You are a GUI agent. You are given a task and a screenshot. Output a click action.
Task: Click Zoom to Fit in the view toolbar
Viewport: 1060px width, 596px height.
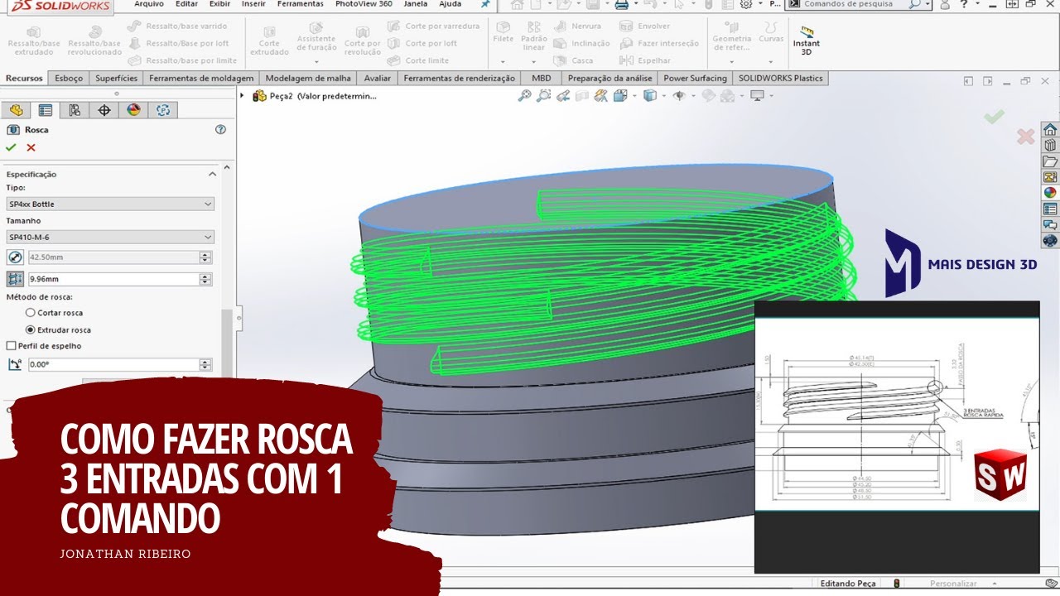point(524,96)
